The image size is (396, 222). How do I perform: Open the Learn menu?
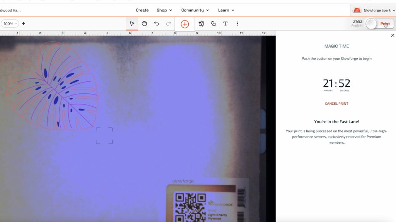(x=226, y=10)
